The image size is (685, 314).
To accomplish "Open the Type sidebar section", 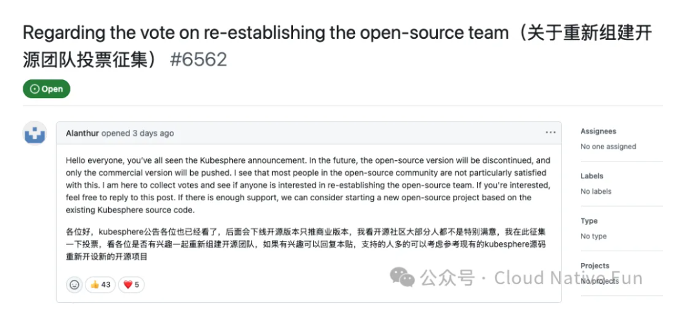I will (589, 221).
